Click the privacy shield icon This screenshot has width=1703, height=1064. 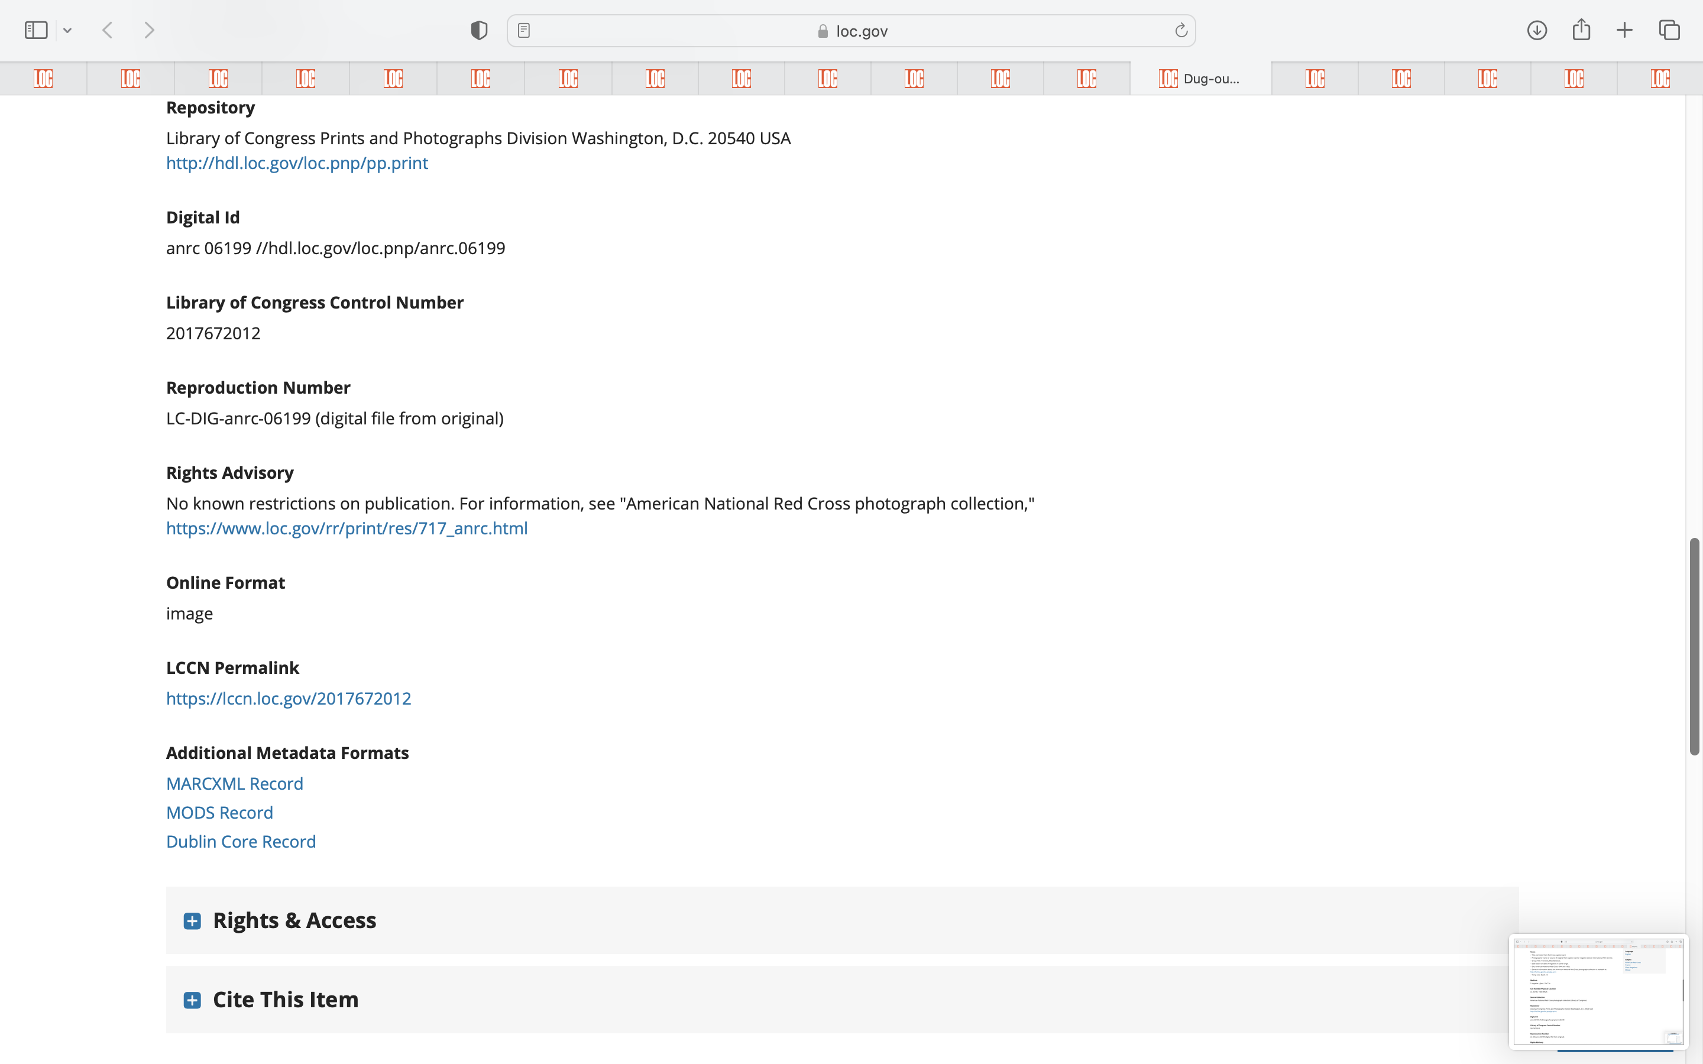click(x=478, y=30)
